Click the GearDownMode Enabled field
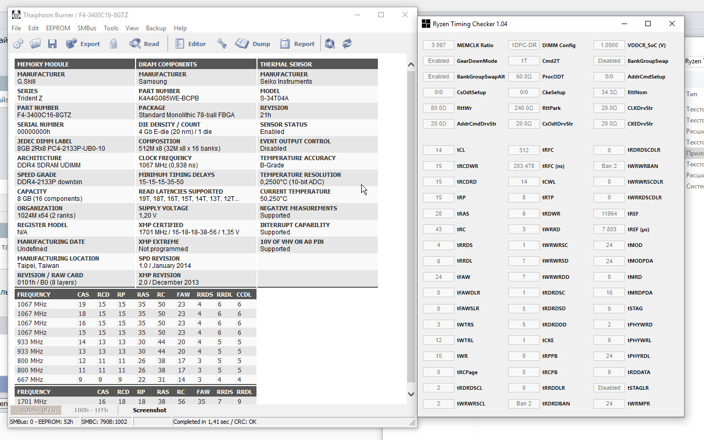704x440 pixels. (x=439, y=61)
